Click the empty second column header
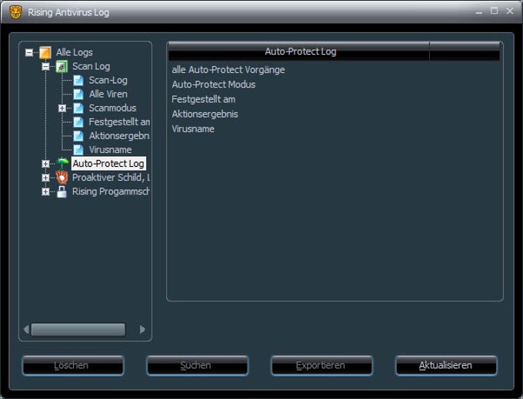 pyautogui.click(x=465, y=52)
